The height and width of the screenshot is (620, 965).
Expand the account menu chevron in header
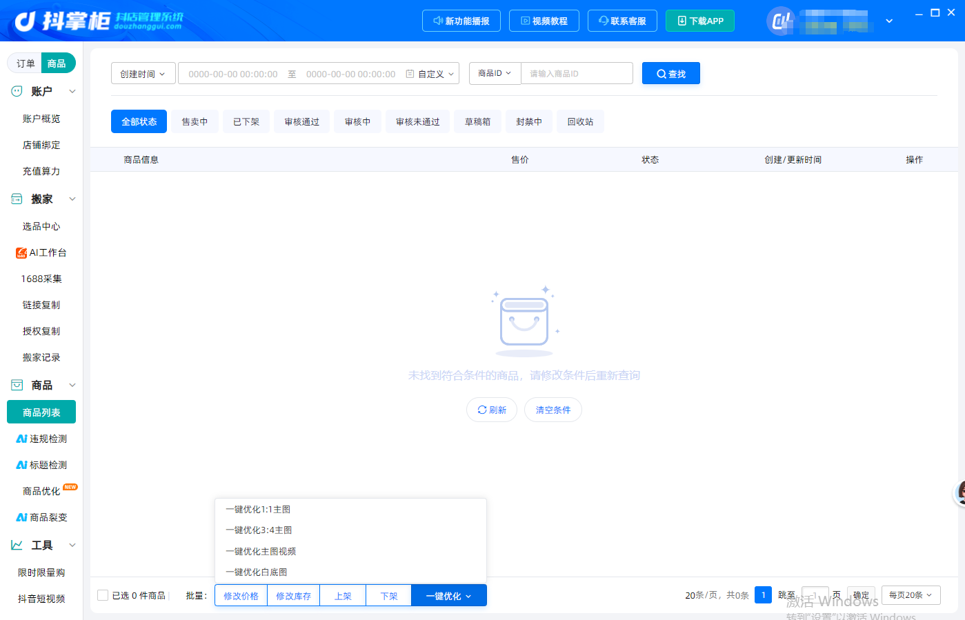(x=889, y=21)
